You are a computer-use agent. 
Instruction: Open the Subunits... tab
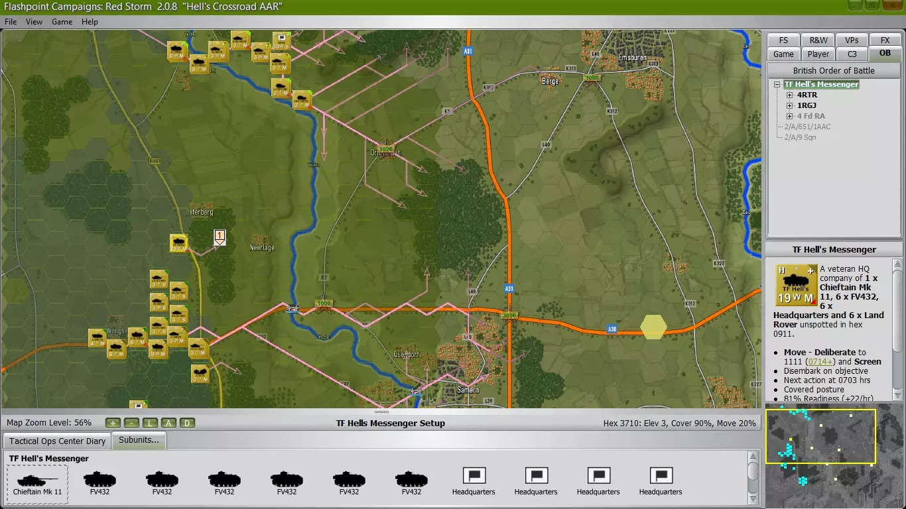pyautogui.click(x=139, y=440)
